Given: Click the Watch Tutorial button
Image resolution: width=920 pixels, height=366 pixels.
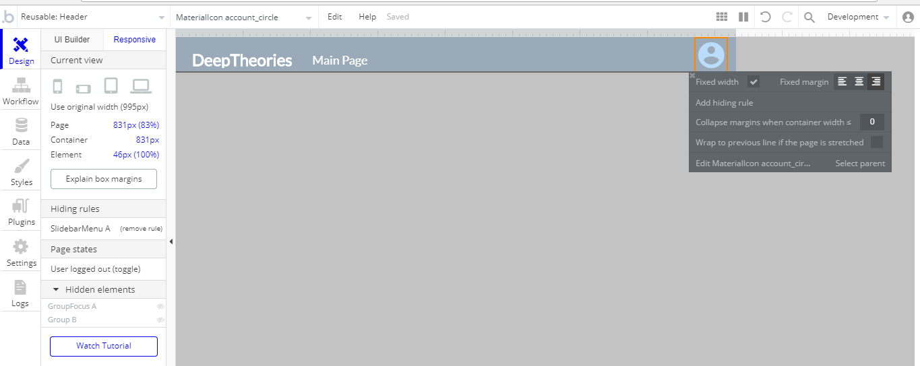Looking at the screenshot, I should pyautogui.click(x=104, y=346).
